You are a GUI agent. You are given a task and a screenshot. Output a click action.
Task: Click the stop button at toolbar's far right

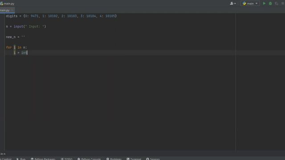[283, 4]
